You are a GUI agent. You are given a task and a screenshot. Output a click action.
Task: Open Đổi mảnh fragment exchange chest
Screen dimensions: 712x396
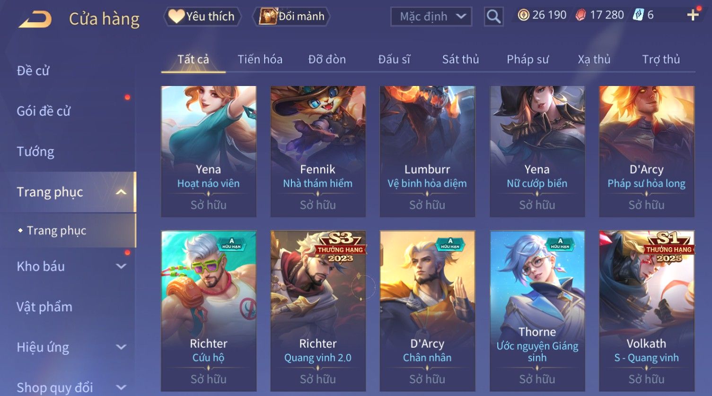pyautogui.click(x=291, y=17)
